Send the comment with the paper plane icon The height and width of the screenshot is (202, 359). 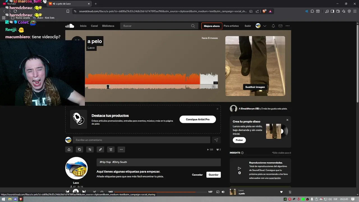(216, 140)
